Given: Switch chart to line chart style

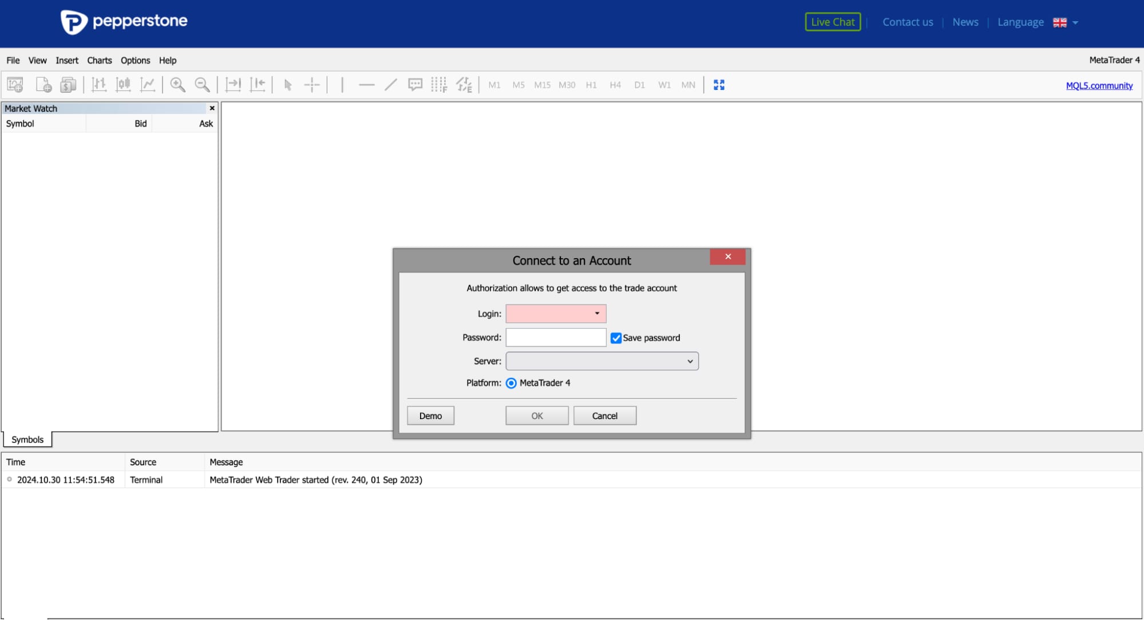Looking at the screenshot, I should click(x=148, y=85).
